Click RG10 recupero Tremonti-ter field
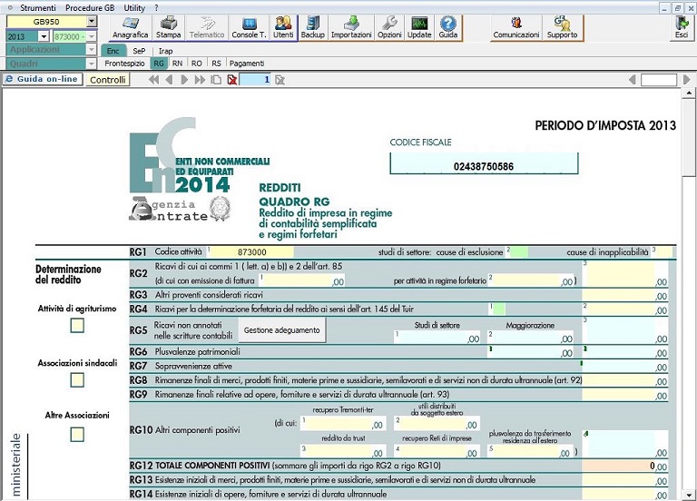The width and height of the screenshot is (697, 501). 343,423
